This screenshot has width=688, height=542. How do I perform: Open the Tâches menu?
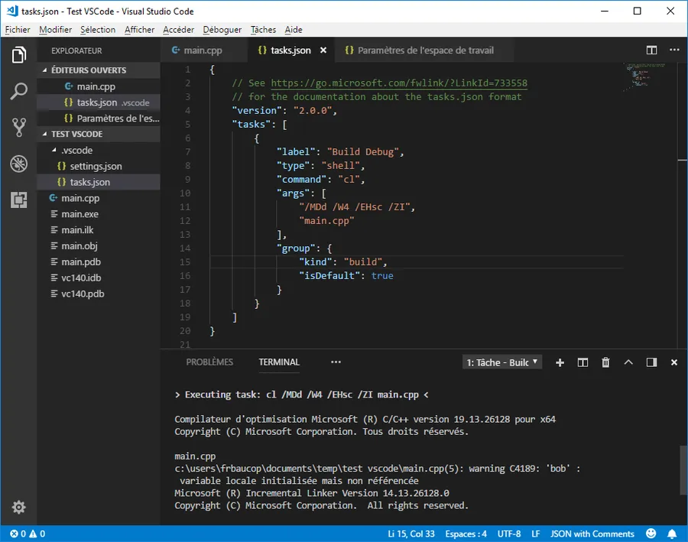(263, 29)
